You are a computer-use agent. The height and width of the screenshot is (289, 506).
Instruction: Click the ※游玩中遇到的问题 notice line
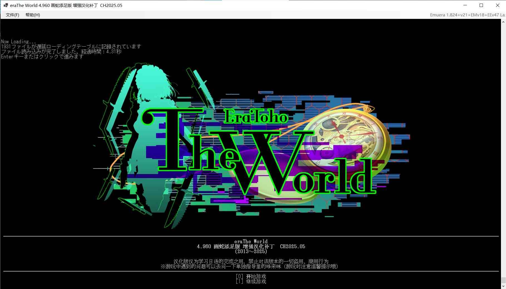pos(249,267)
